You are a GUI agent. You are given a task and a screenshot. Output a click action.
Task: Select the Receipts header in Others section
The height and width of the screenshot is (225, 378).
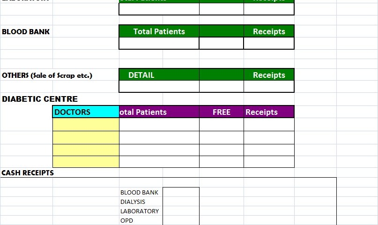tap(269, 75)
